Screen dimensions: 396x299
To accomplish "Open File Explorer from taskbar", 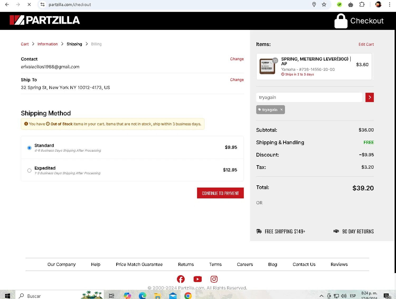I will pos(158,296).
